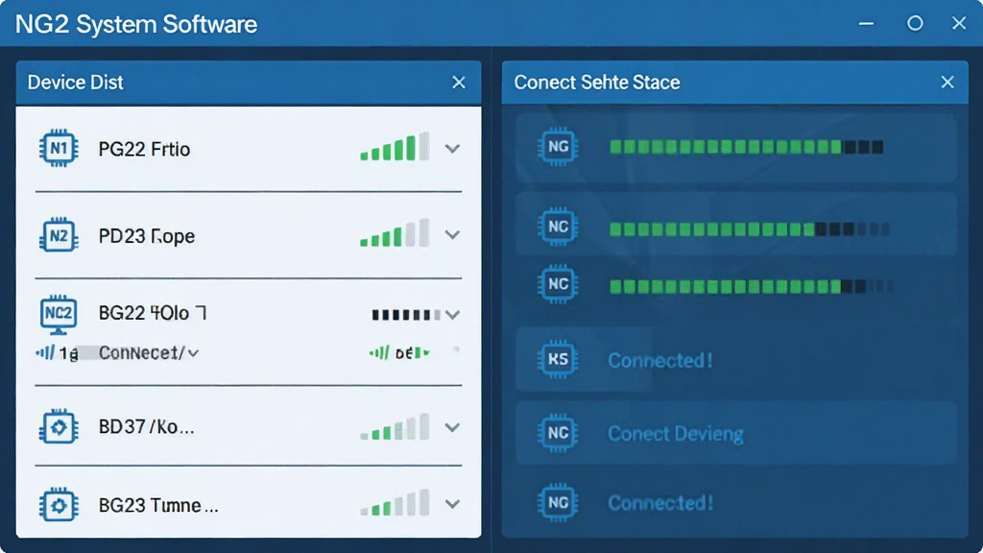Viewport: 983px width, 553px height.
Task: Minimize the NG2 System Software window
Action: pyautogui.click(x=867, y=24)
